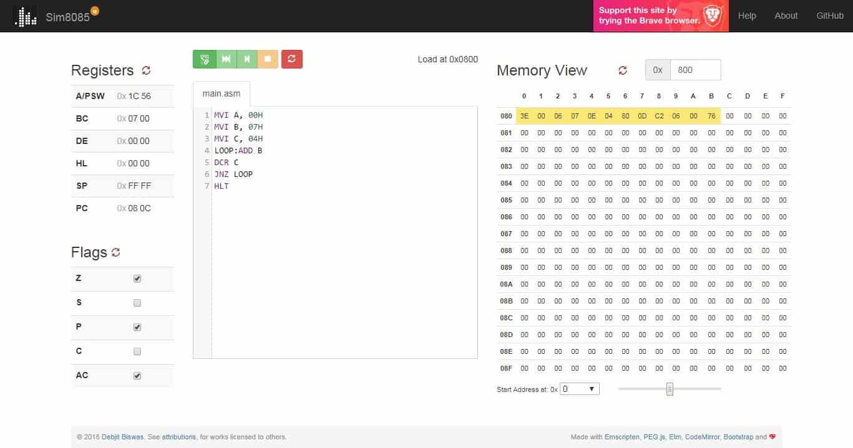Step through one instruction
The width and height of the screenshot is (853, 448).
point(246,59)
